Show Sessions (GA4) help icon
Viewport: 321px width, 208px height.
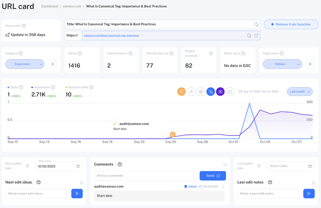(91, 87)
